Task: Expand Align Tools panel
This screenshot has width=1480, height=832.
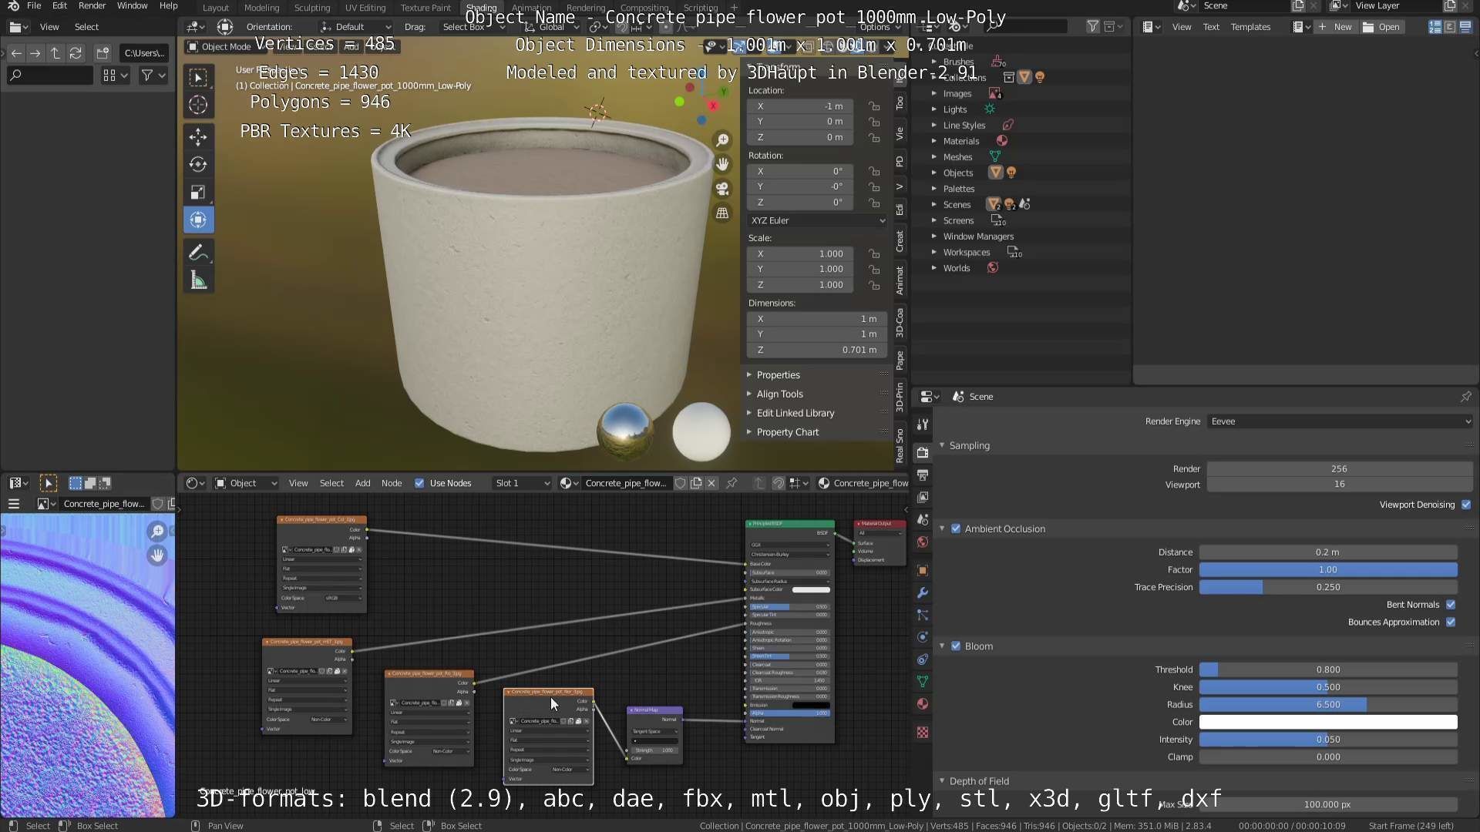Action: point(779,394)
